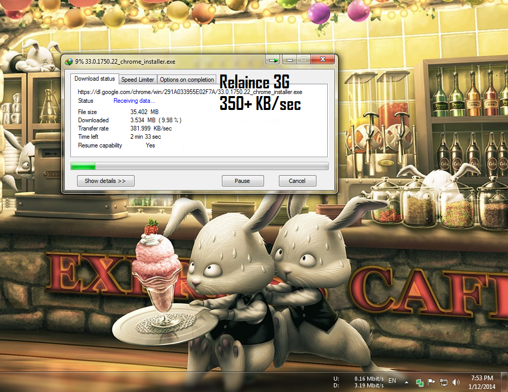Cancel the download

coord(297,181)
